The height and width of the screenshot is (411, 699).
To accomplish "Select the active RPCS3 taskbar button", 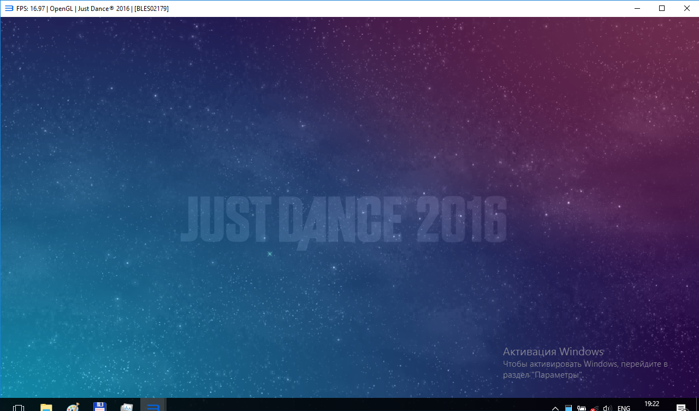I will (x=153, y=407).
